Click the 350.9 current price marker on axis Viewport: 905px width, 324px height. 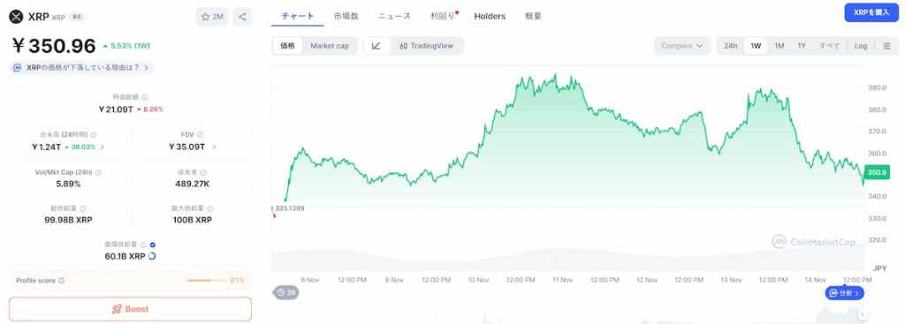878,172
